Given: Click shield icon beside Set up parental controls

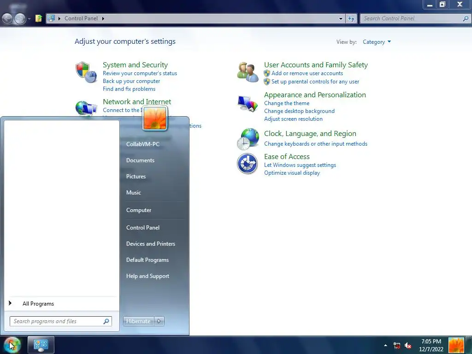Looking at the screenshot, I should [x=267, y=82].
